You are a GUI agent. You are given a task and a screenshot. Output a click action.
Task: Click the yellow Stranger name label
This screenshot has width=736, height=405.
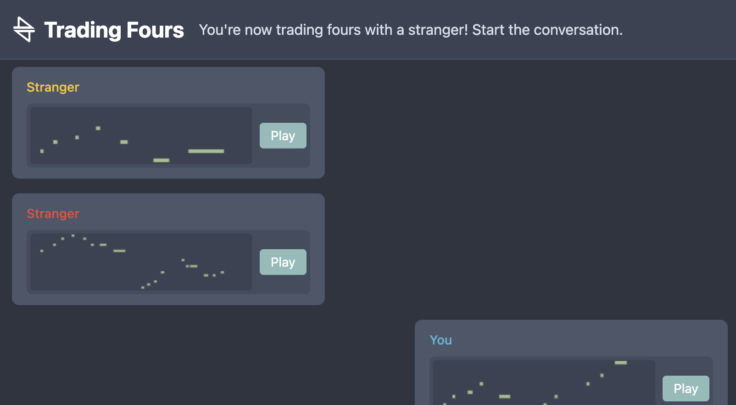pos(53,87)
